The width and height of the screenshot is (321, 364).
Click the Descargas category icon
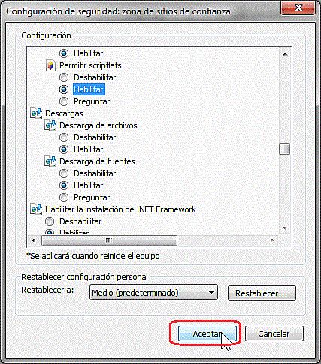(x=36, y=113)
